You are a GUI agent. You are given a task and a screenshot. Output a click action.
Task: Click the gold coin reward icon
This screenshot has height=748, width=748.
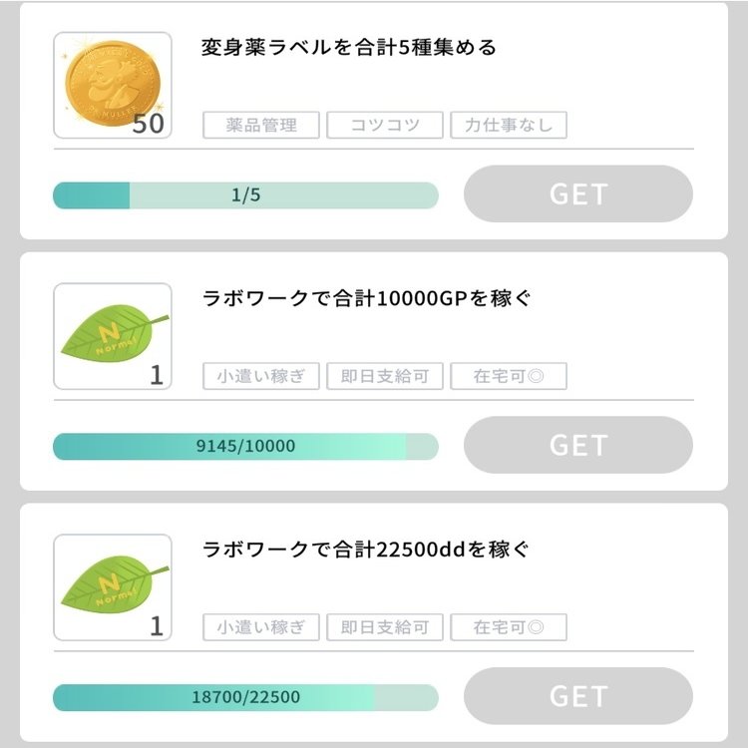click(x=112, y=85)
